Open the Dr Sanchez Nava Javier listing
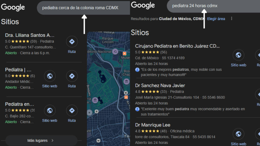260x146 pixels. 160,85
